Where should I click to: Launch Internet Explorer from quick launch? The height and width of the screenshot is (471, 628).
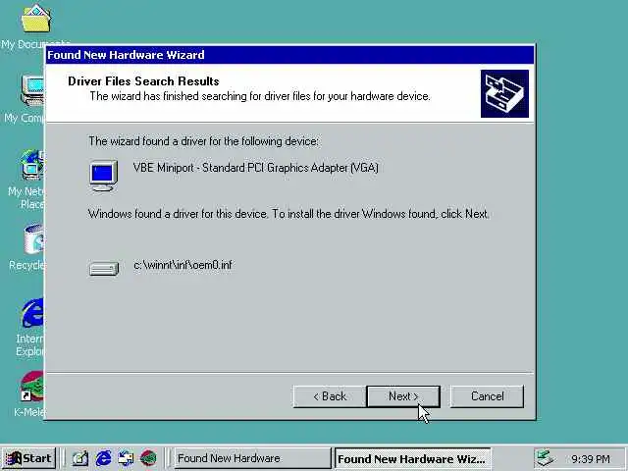[103, 458]
